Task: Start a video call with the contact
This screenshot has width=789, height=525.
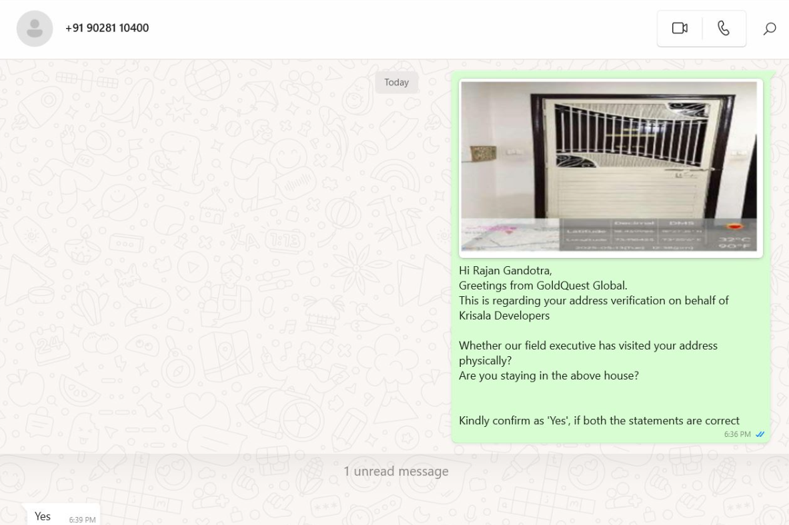Action: tap(680, 28)
